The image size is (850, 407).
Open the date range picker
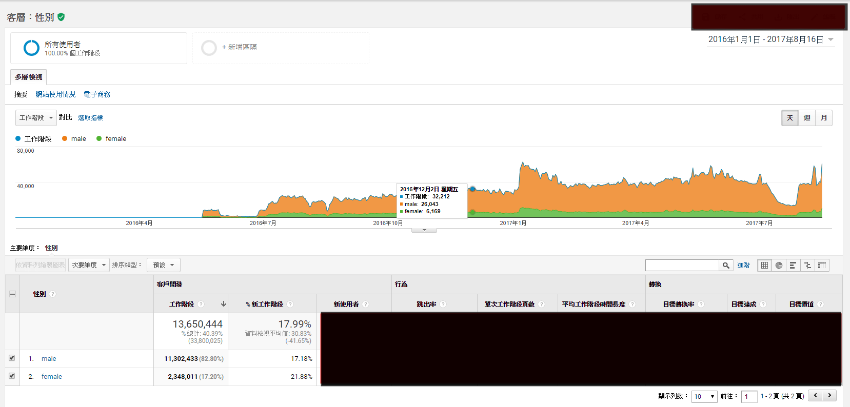[770, 39]
